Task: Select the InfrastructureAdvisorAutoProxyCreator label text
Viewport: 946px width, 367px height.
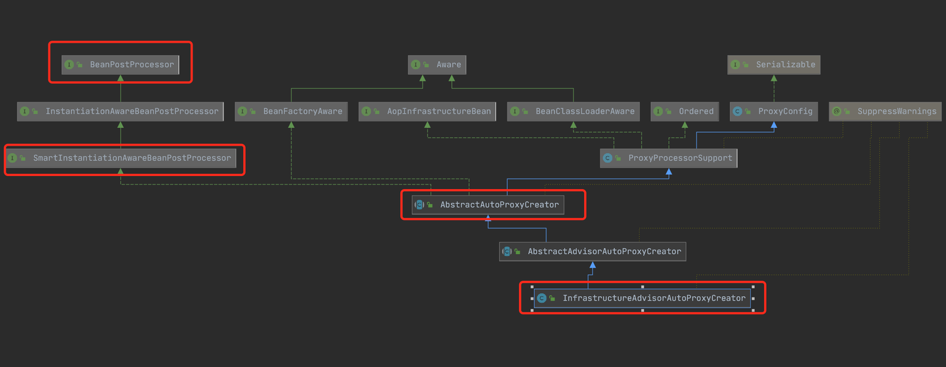Action: click(654, 298)
